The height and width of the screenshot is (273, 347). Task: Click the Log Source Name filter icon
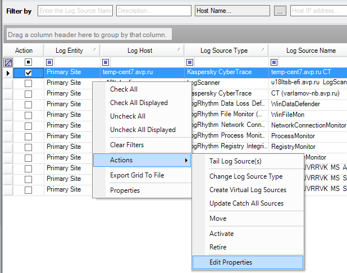pos(274,62)
